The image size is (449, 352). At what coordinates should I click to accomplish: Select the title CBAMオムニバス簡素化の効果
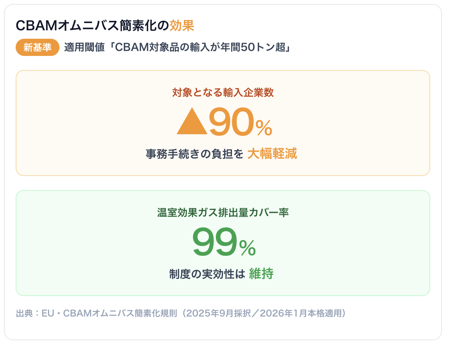105,25
